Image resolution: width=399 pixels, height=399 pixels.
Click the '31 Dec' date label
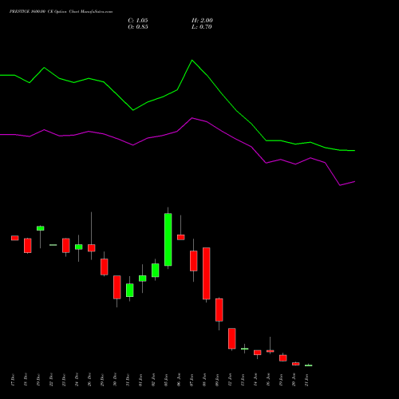[128, 380]
